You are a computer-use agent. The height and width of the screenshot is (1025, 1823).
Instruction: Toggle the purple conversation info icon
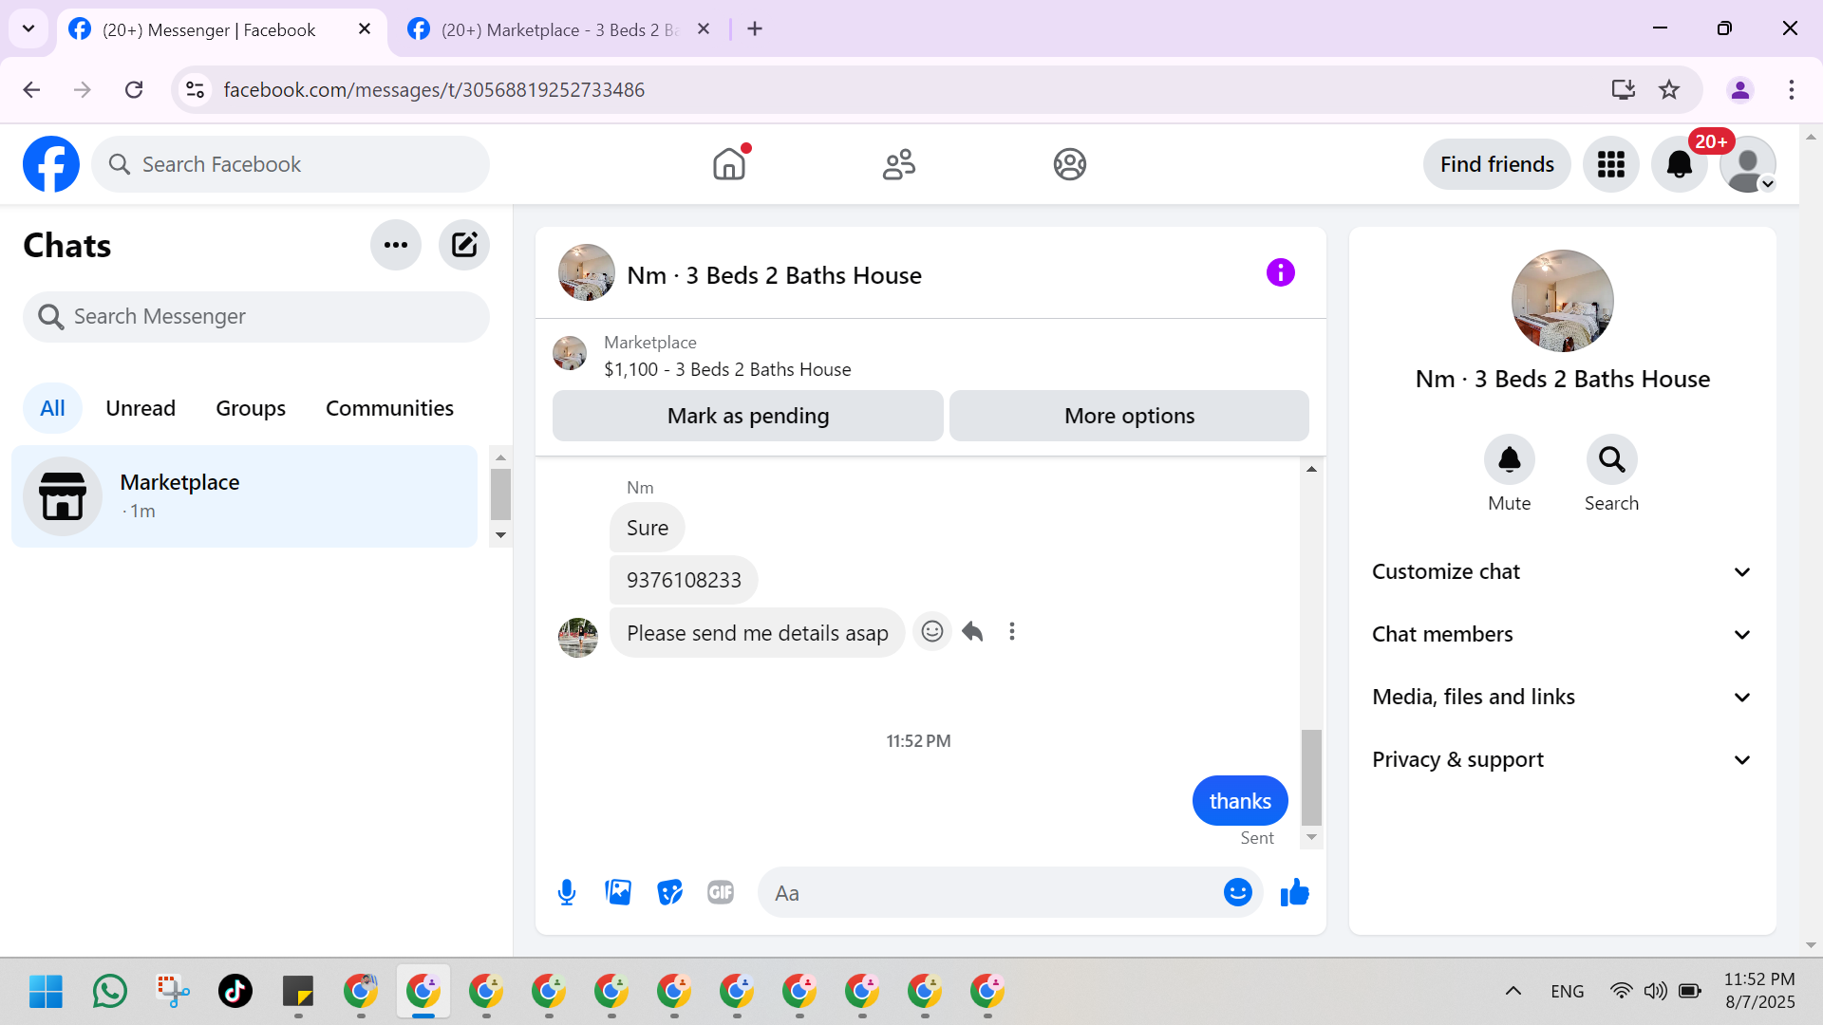coord(1280,273)
